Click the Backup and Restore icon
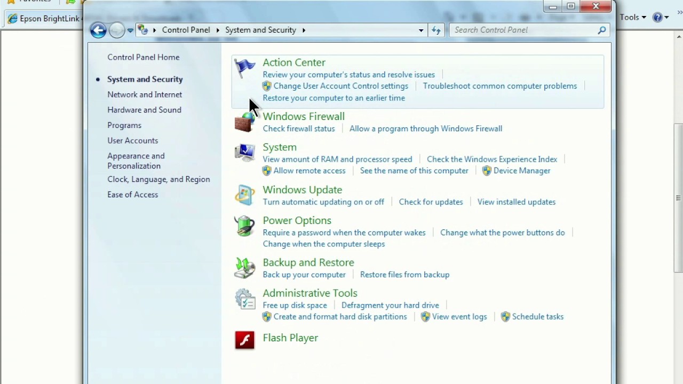This screenshot has height=384, width=683. (245, 268)
